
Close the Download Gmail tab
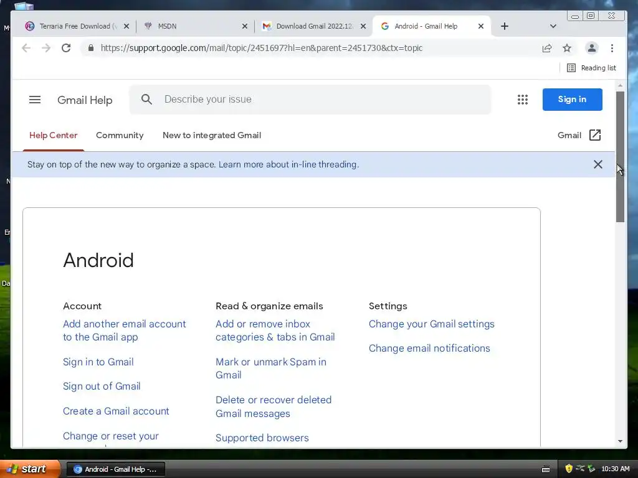coord(363,26)
